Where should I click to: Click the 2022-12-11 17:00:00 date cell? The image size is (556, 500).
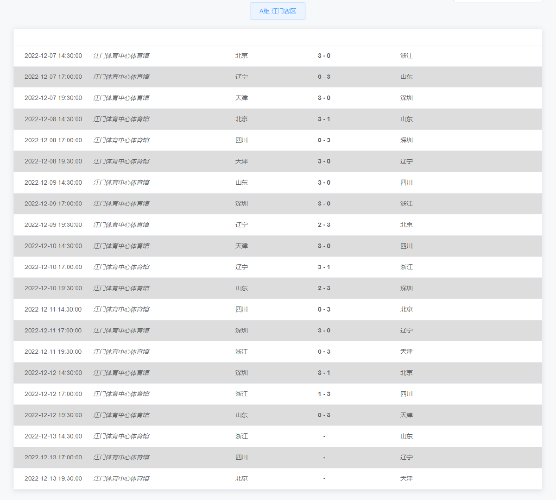click(53, 331)
